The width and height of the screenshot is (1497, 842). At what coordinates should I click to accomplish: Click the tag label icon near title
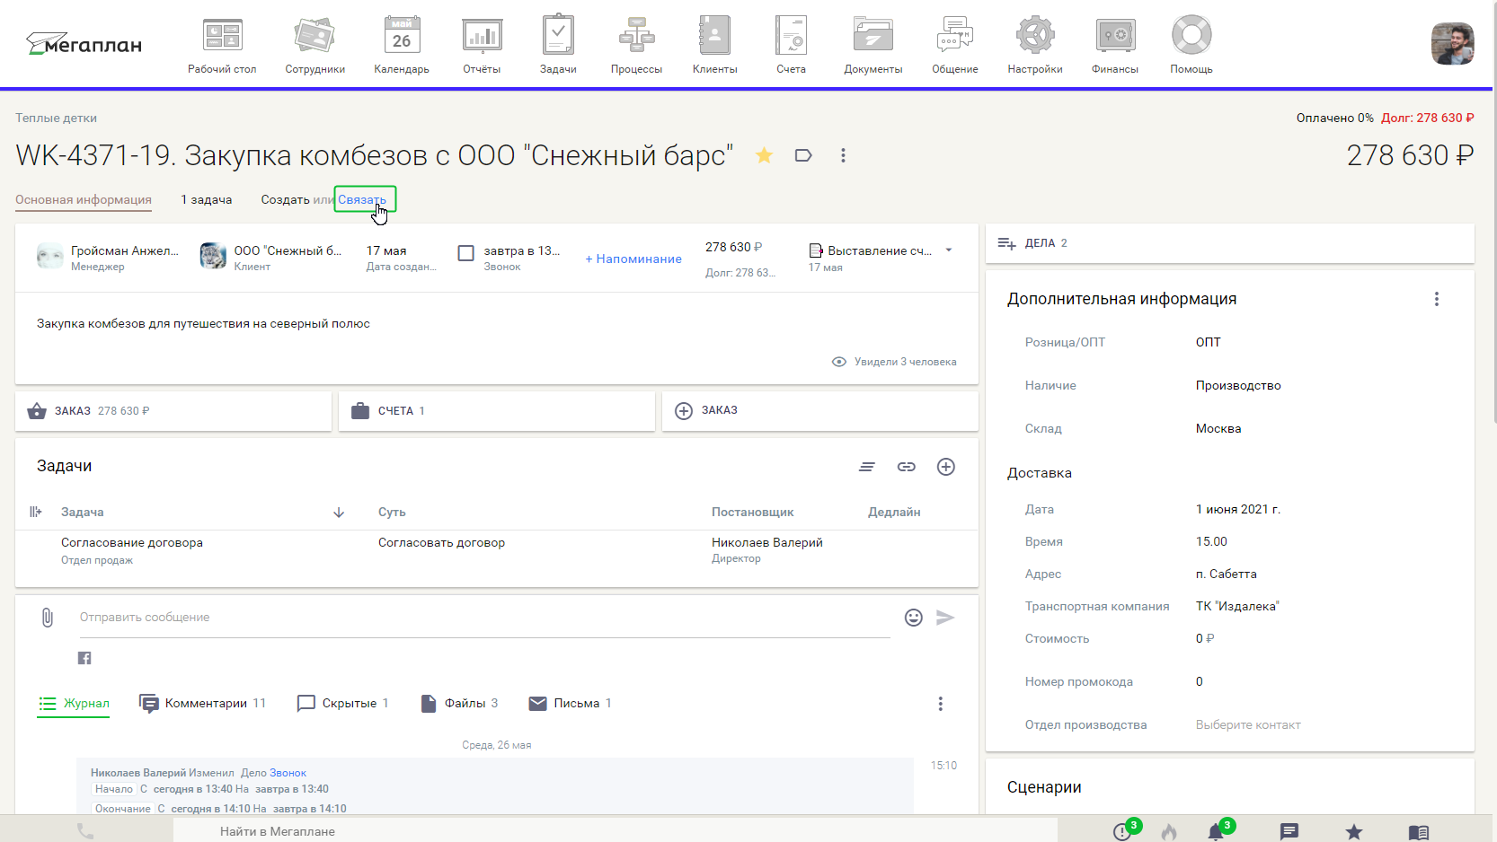(x=803, y=155)
